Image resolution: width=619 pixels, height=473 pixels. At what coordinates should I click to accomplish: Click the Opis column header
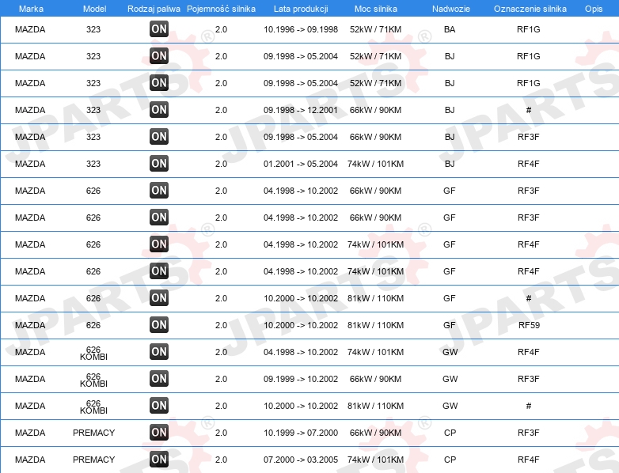coord(594,9)
